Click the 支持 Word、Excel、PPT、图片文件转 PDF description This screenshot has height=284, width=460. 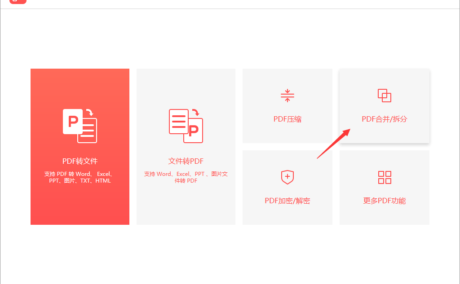coord(186,177)
